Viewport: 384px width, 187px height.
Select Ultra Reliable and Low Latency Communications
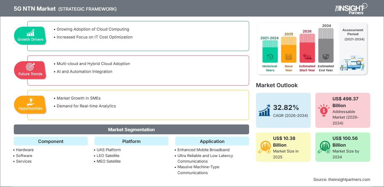click(205, 158)
